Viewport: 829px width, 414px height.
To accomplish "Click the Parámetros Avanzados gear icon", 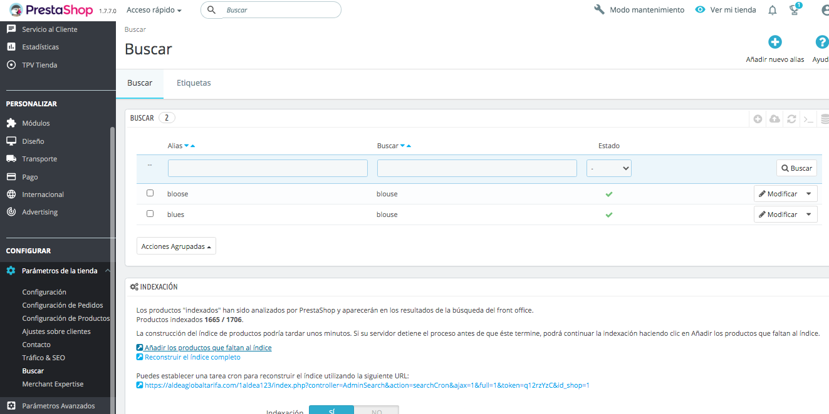I will (11, 406).
